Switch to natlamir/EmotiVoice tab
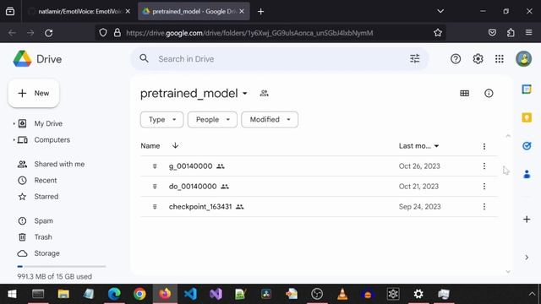The width and height of the screenshot is (541, 304). pos(79,11)
